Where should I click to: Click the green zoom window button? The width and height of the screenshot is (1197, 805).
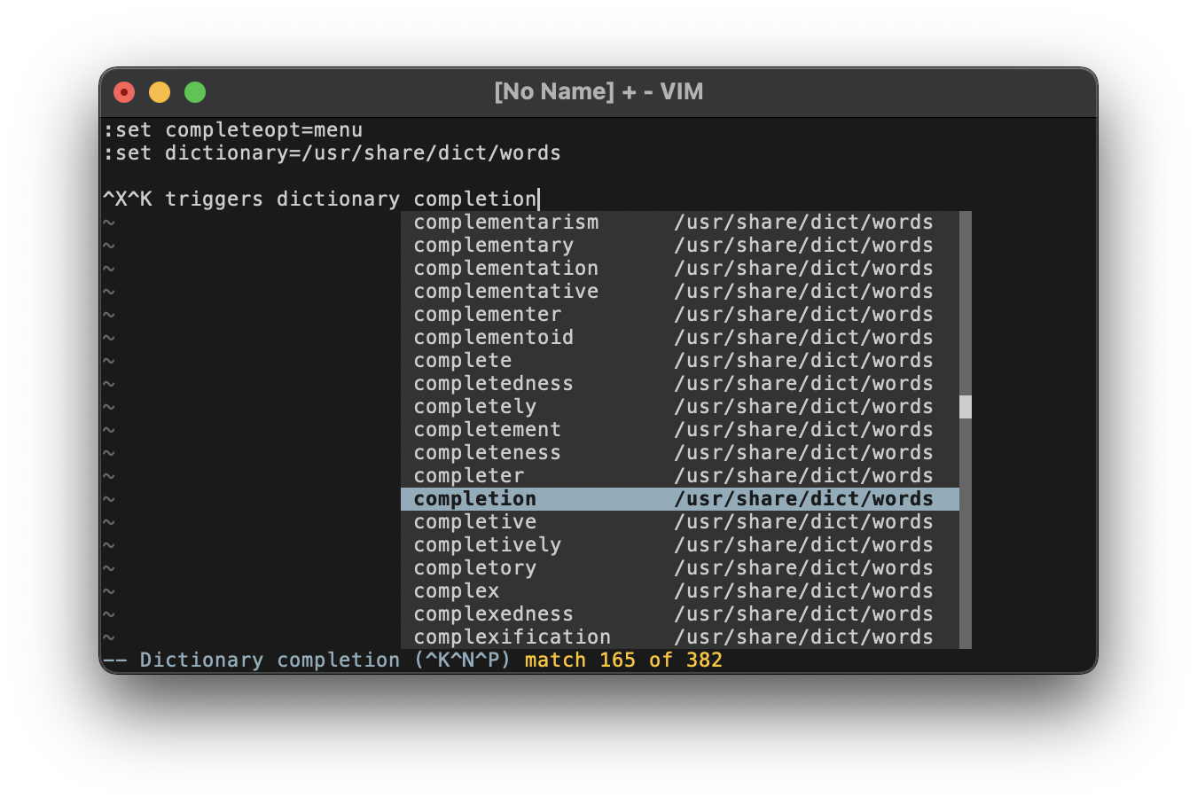click(194, 91)
